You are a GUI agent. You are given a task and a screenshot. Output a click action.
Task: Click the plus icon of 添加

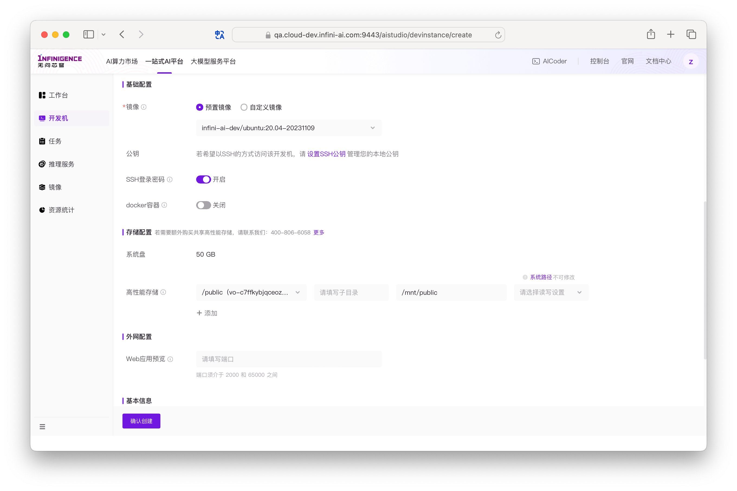click(199, 313)
